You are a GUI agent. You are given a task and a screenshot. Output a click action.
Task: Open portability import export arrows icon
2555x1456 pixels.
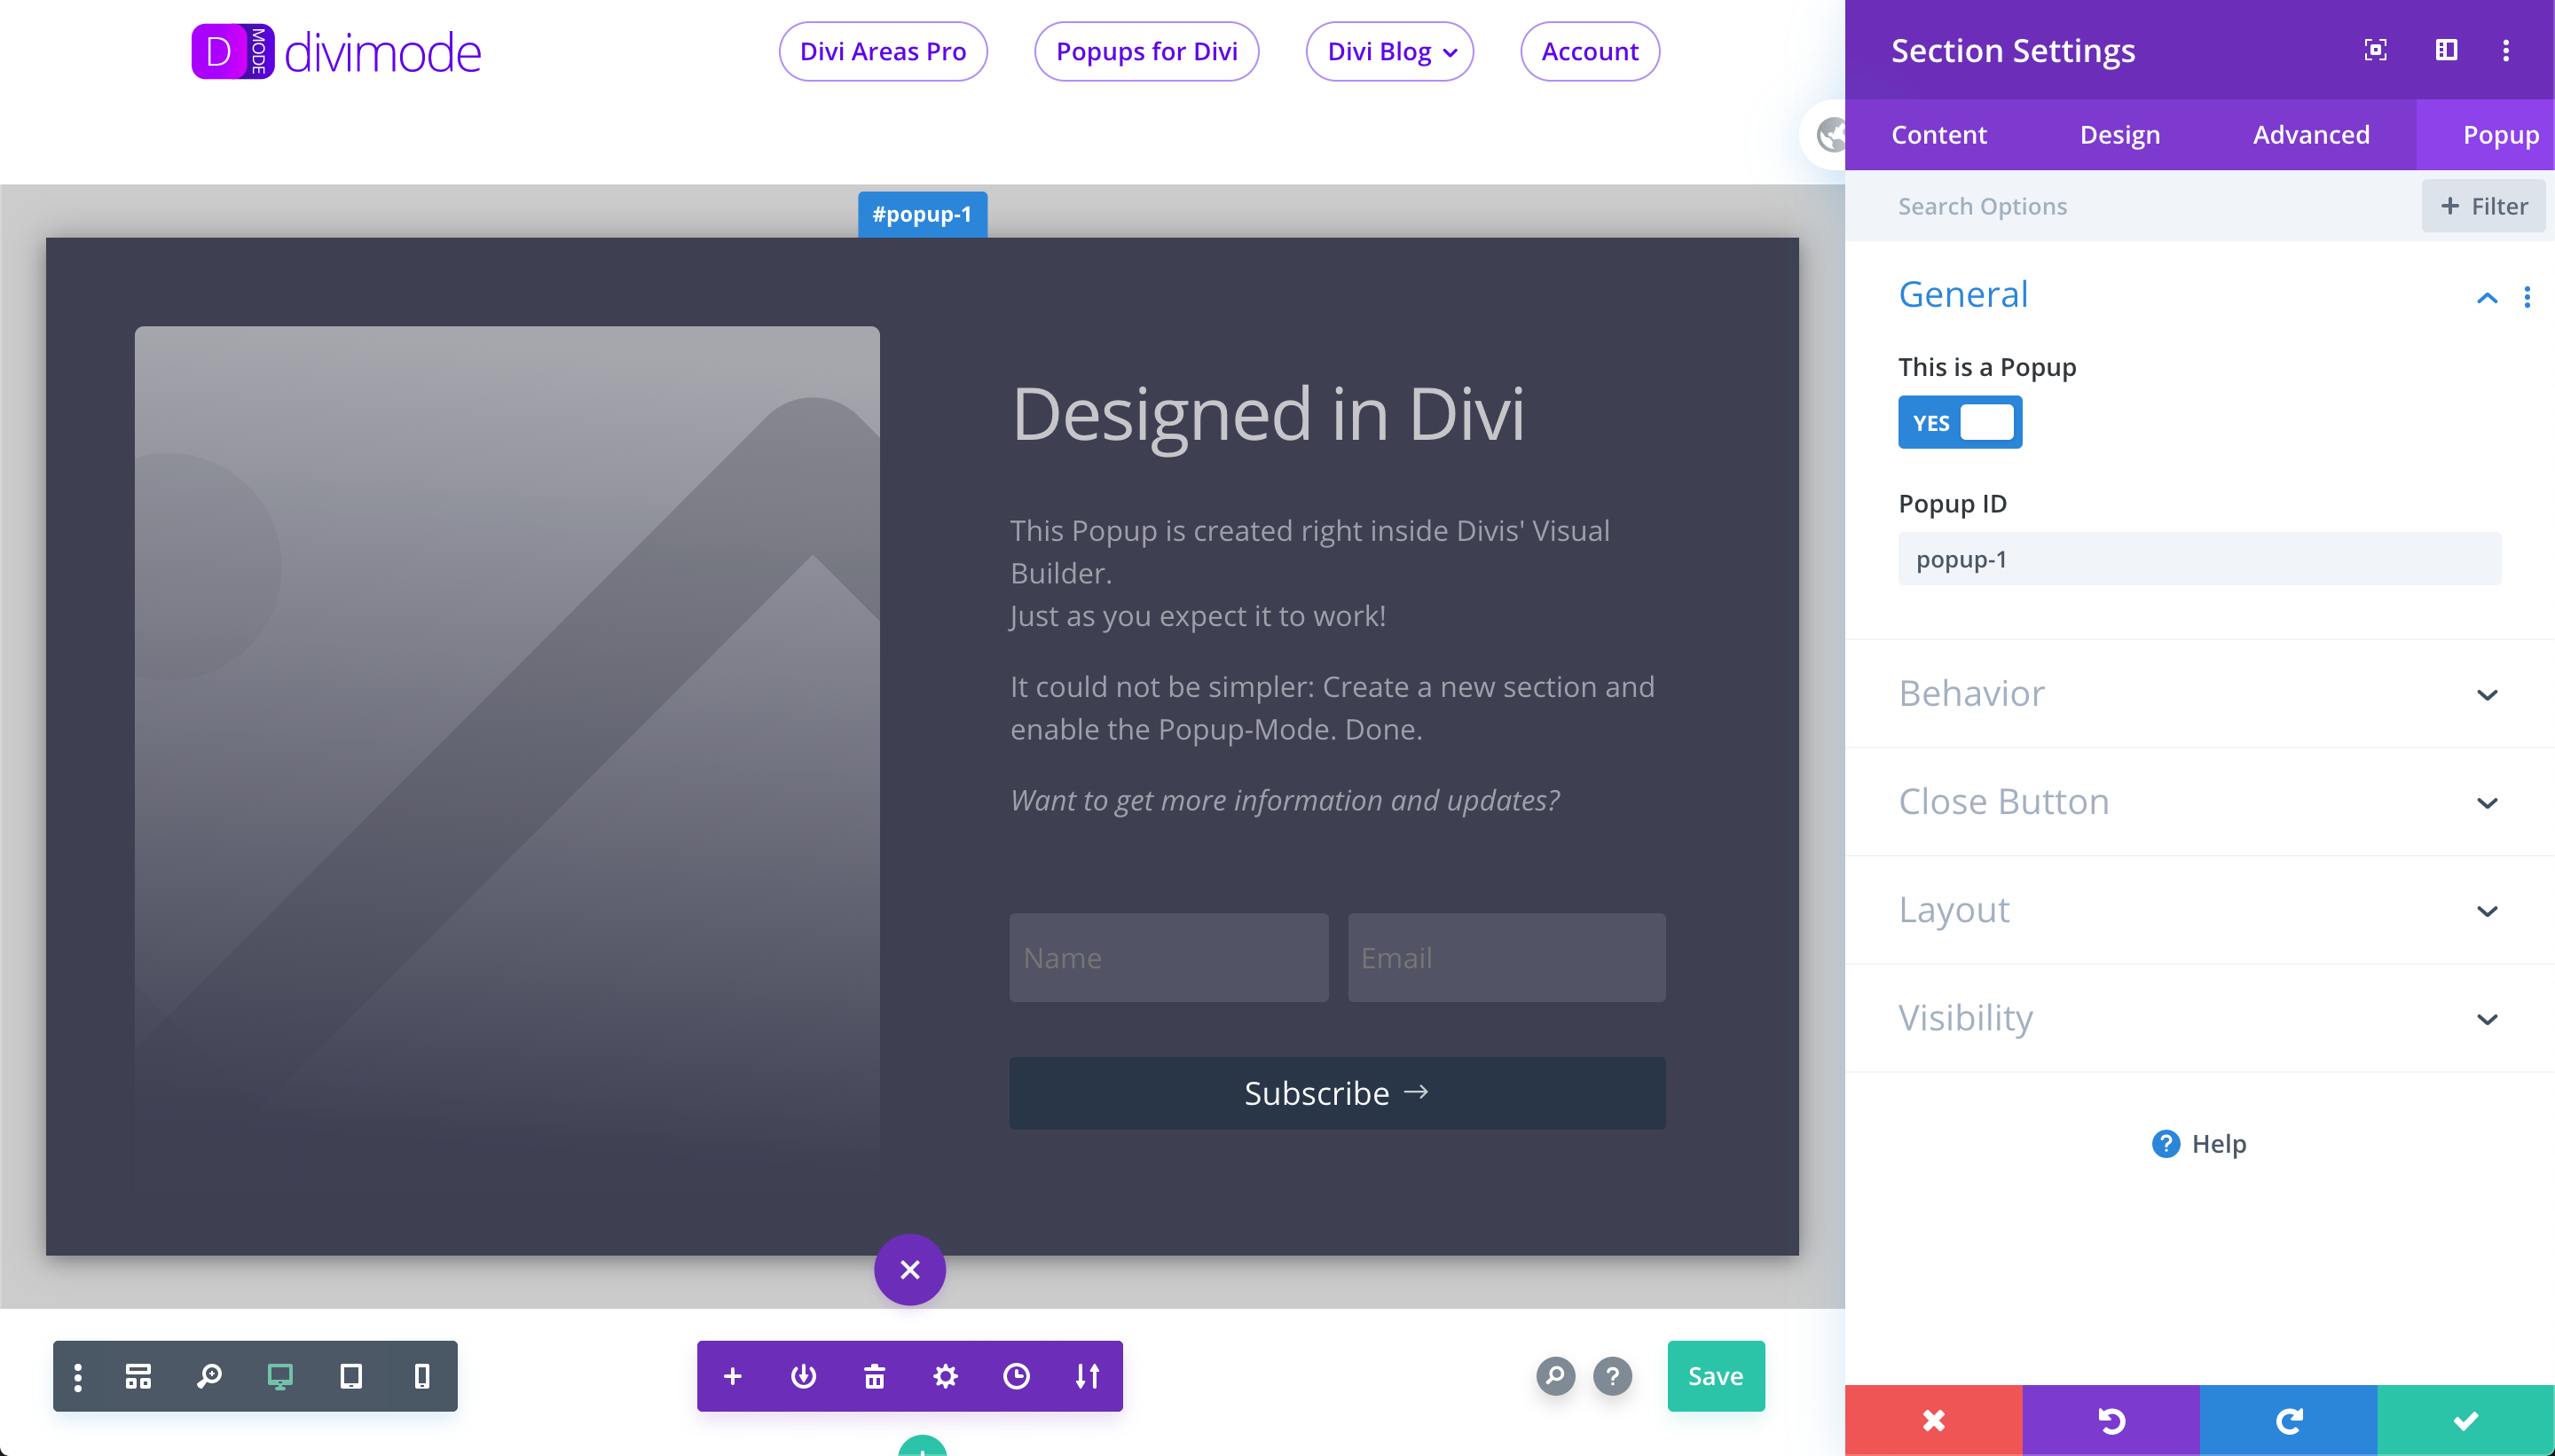[x=1087, y=1376]
